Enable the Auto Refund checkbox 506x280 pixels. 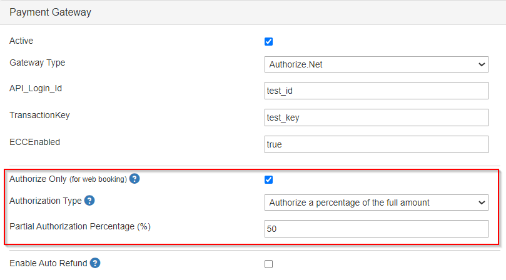(268, 264)
